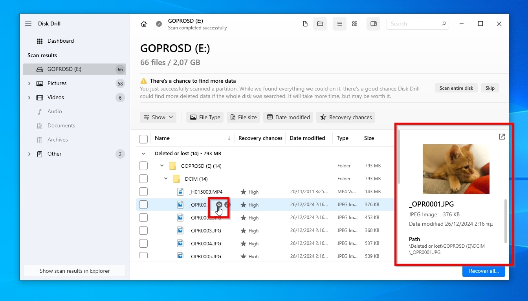
Task: Check the _OPR0004.JPG checkbox
Action: point(143,243)
